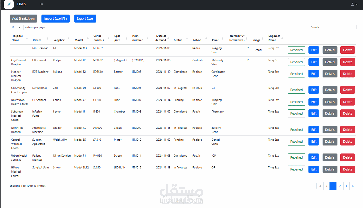Edit Suburban Medical Center row
The width and height of the screenshot is (363, 208).
pos(314,114)
